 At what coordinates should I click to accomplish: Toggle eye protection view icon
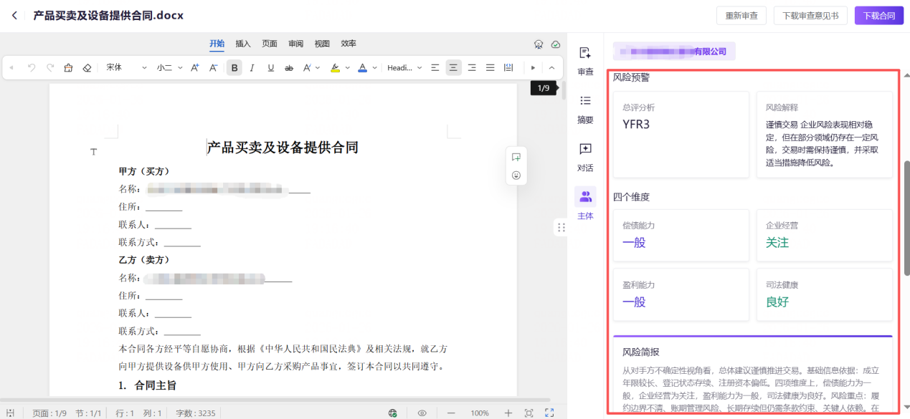(422, 413)
